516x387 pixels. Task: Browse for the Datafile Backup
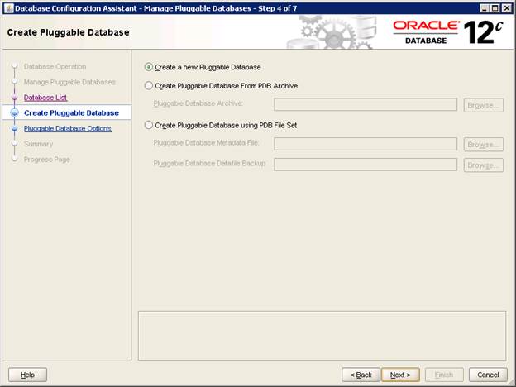[483, 165]
